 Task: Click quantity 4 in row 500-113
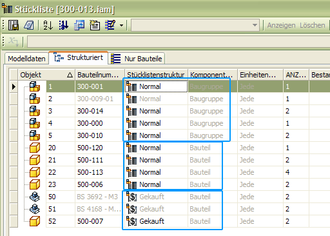pyautogui.click(x=287, y=172)
